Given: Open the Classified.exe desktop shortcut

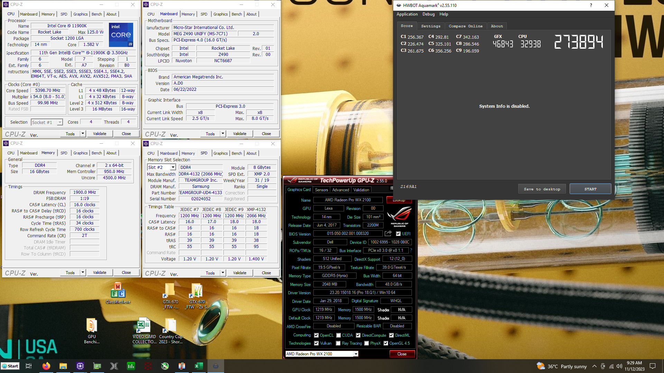Looking at the screenshot, I should click(x=118, y=294).
